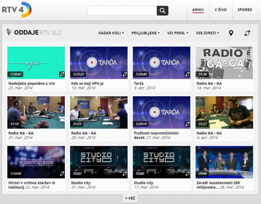Viewport: 261px width, 204px height.
Task: Click inside the search text field
Action: tap(122, 11)
